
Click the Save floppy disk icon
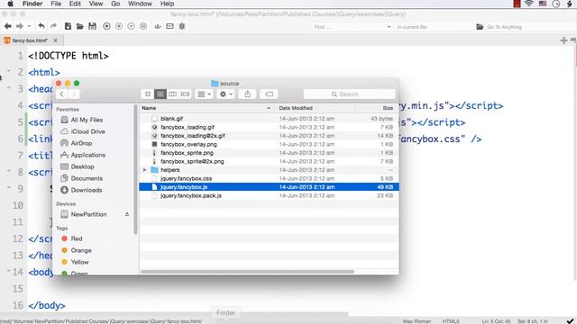click(92, 26)
